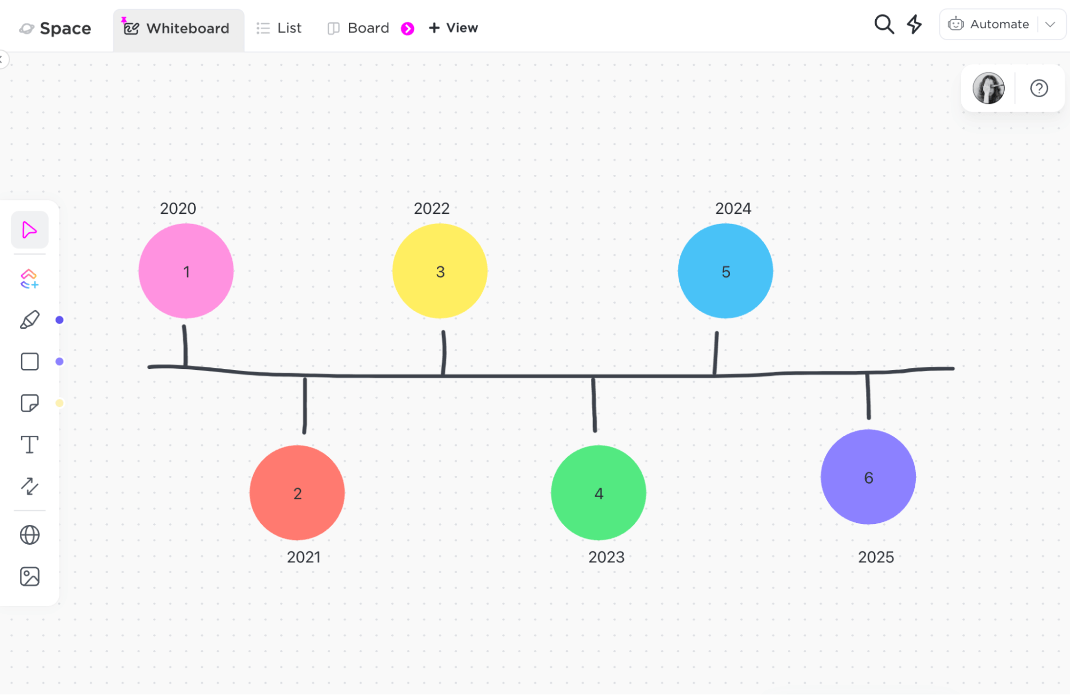Select the Pen drawing tool
This screenshot has width=1070, height=695.
(29, 320)
